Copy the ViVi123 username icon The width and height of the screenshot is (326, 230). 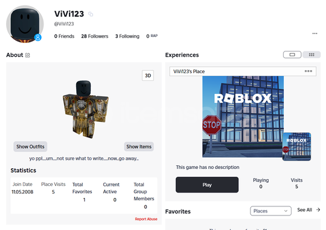click(91, 14)
